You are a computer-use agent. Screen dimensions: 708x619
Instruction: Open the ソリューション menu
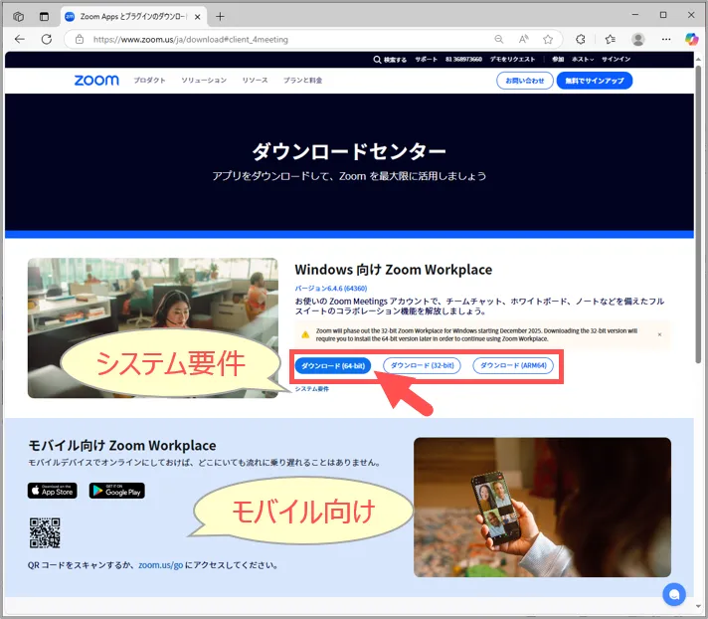click(x=204, y=81)
